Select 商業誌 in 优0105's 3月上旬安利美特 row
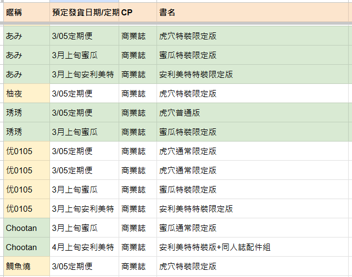The image size is (352, 277). (138, 209)
